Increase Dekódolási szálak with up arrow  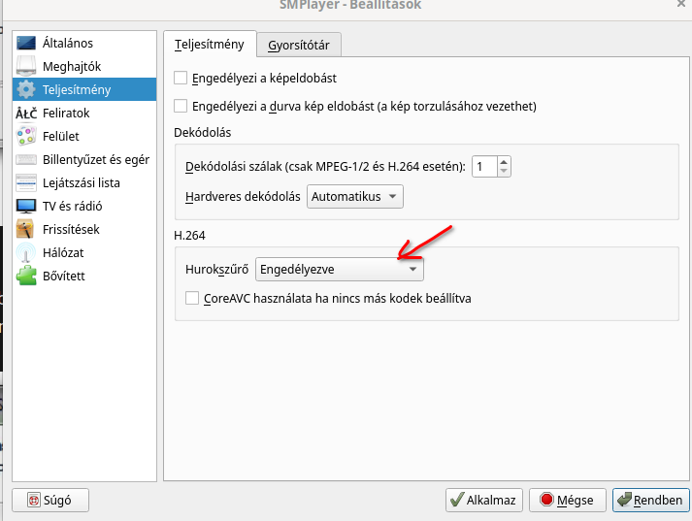click(504, 162)
